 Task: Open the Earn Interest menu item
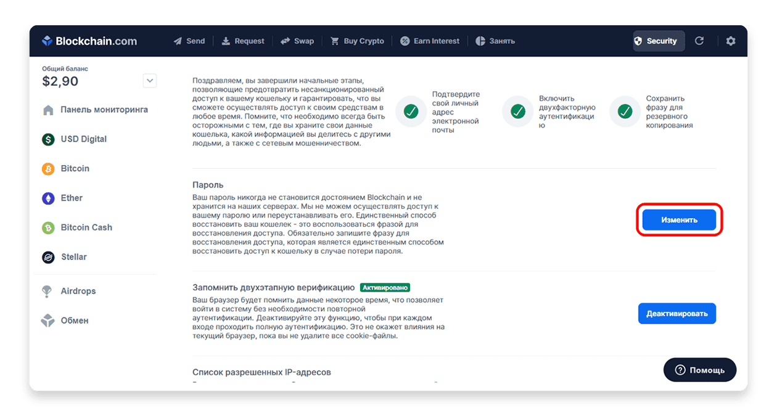click(430, 41)
